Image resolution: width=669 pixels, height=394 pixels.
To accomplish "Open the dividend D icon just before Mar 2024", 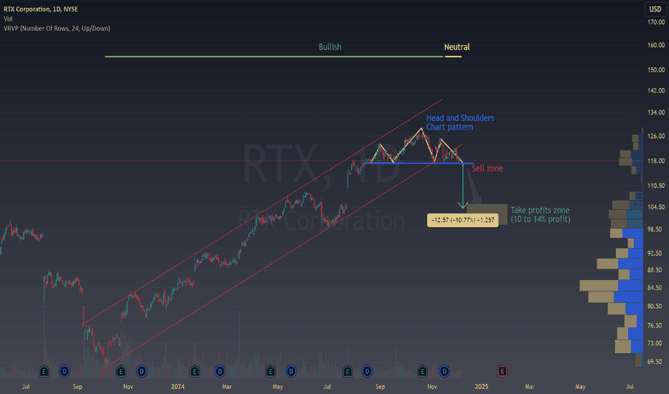I will point(220,371).
